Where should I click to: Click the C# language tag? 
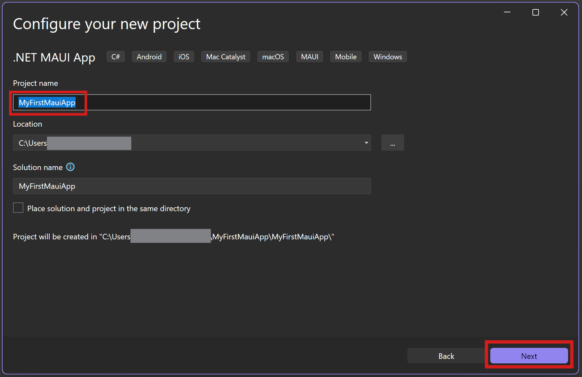tap(116, 57)
